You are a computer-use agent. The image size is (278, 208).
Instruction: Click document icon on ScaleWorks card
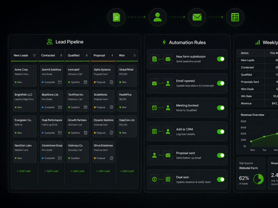(x=111, y=107)
